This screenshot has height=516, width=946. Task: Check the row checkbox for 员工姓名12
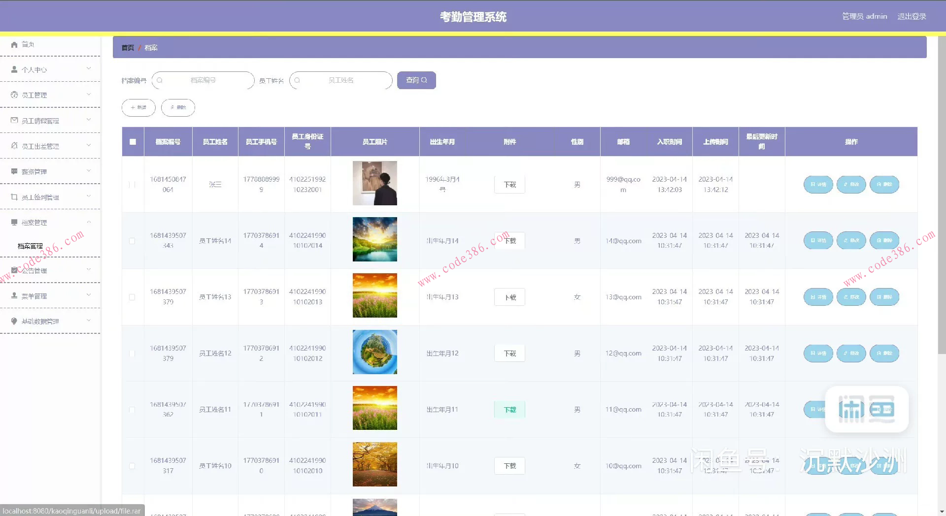pyautogui.click(x=132, y=354)
